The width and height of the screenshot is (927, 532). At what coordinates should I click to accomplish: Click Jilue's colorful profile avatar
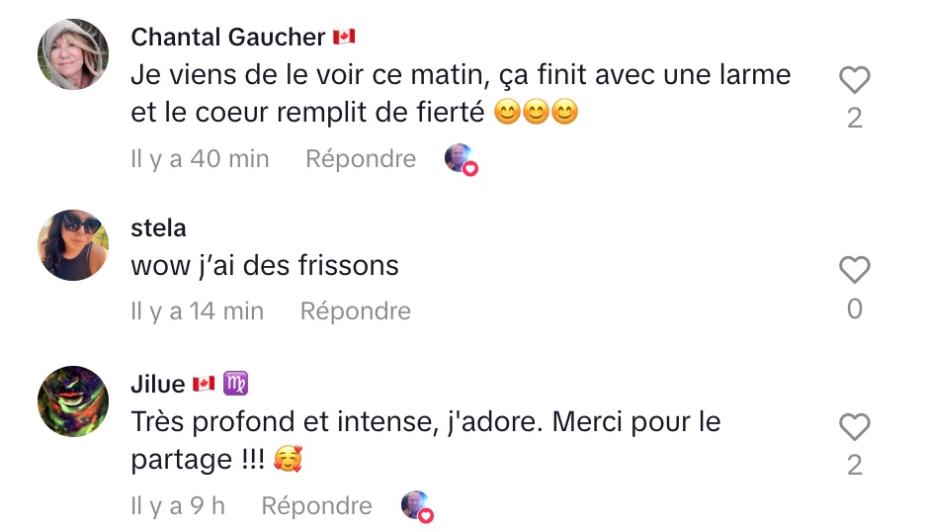tap(72, 400)
